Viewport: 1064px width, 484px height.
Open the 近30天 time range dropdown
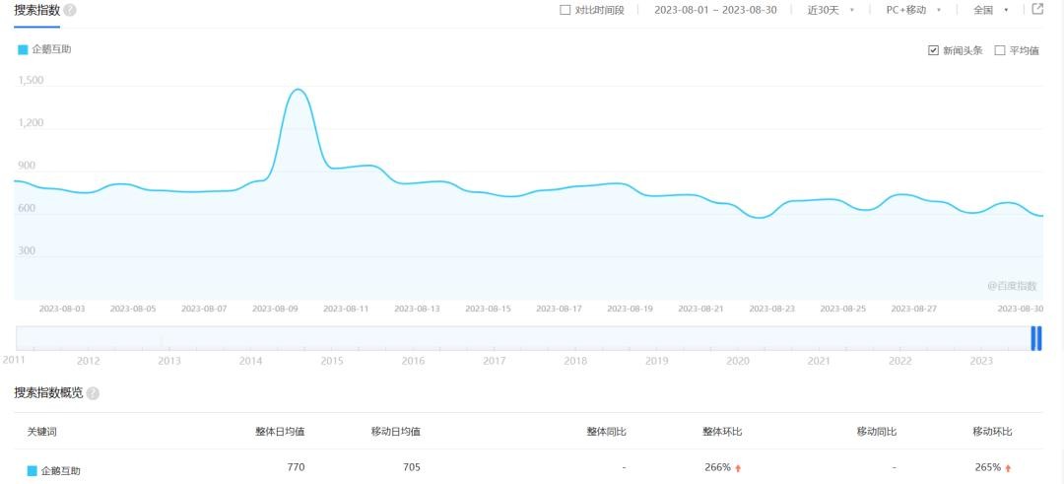830,10
